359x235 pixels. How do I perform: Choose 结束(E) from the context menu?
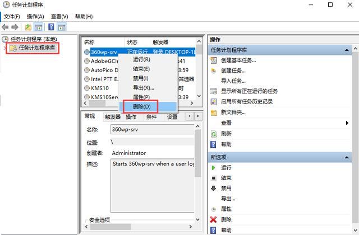(x=148, y=69)
